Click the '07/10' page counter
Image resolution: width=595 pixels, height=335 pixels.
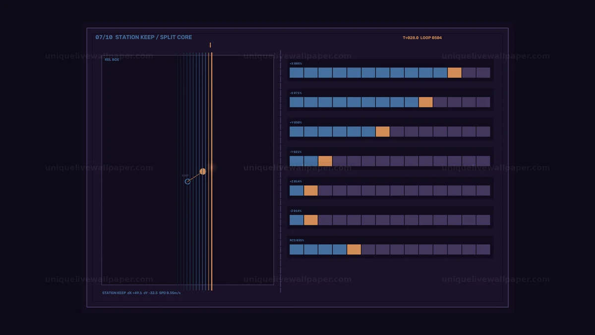pyautogui.click(x=104, y=37)
